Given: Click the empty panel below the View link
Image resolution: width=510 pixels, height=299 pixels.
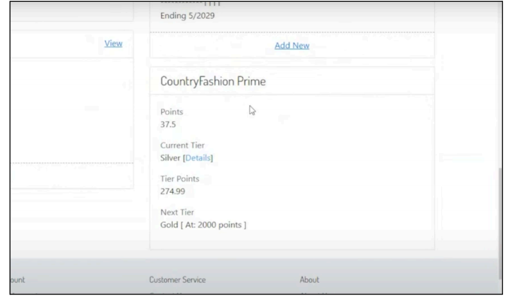Looking at the screenshot, I should tap(70, 114).
